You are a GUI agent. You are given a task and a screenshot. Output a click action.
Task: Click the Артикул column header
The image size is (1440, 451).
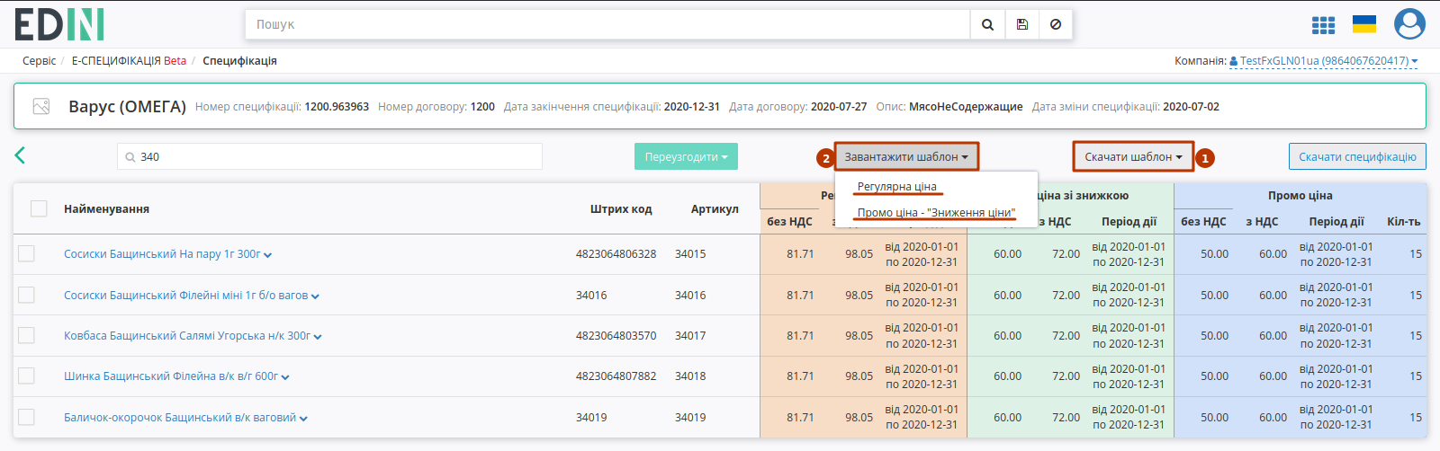(715, 209)
